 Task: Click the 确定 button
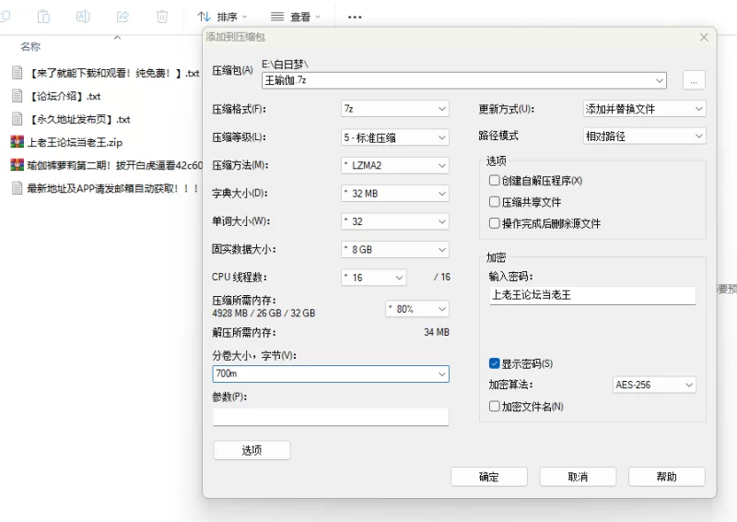(488, 477)
